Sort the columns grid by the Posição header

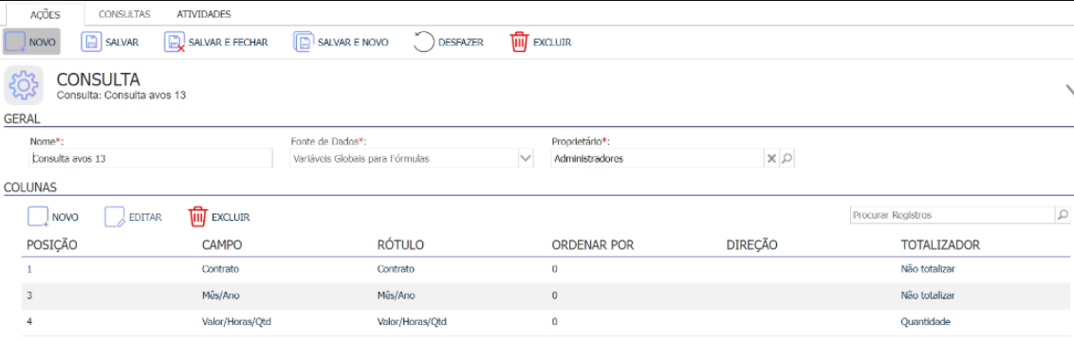point(51,244)
